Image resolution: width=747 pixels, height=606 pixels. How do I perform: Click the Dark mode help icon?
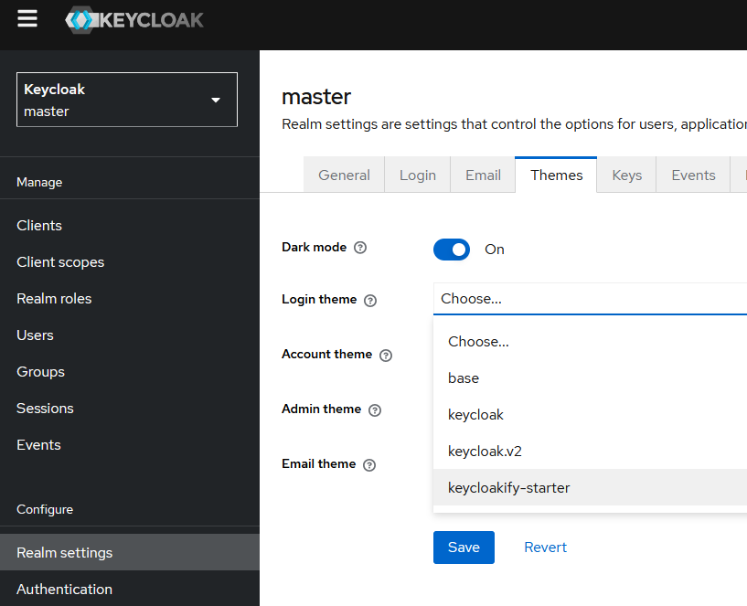[x=360, y=248]
